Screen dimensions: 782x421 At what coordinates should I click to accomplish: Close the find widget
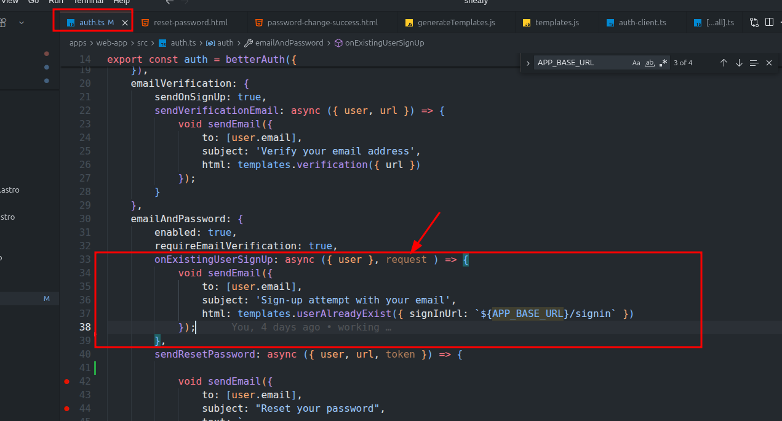(x=769, y=63)
